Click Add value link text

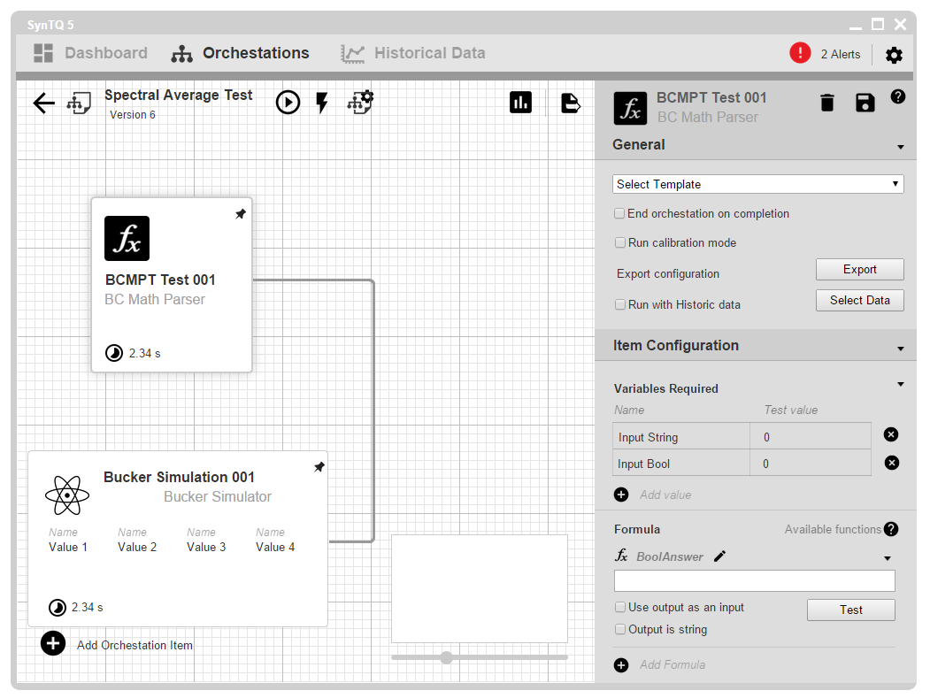[x=665, y=495]
